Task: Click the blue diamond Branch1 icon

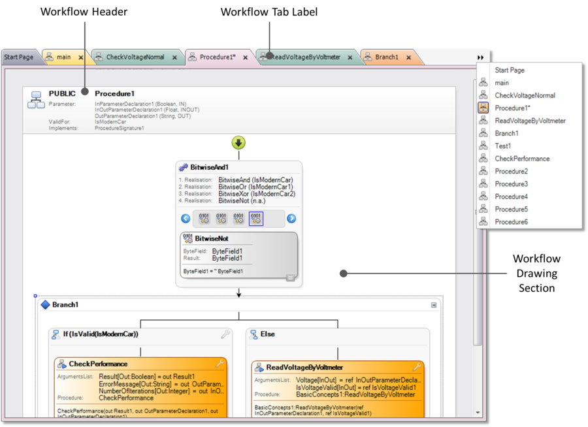Action: (x=45, y=305)
